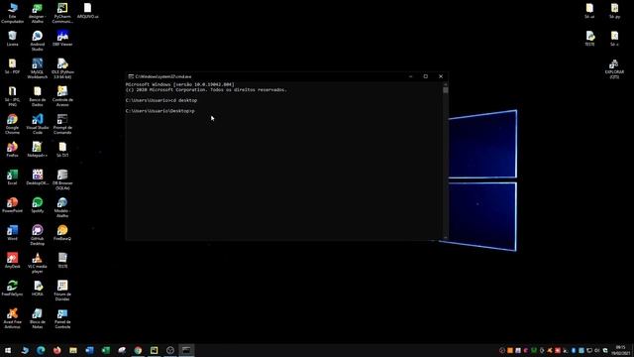Close the cmd.exe window
This screenshot has width=634, height=357.
(441, 76)
